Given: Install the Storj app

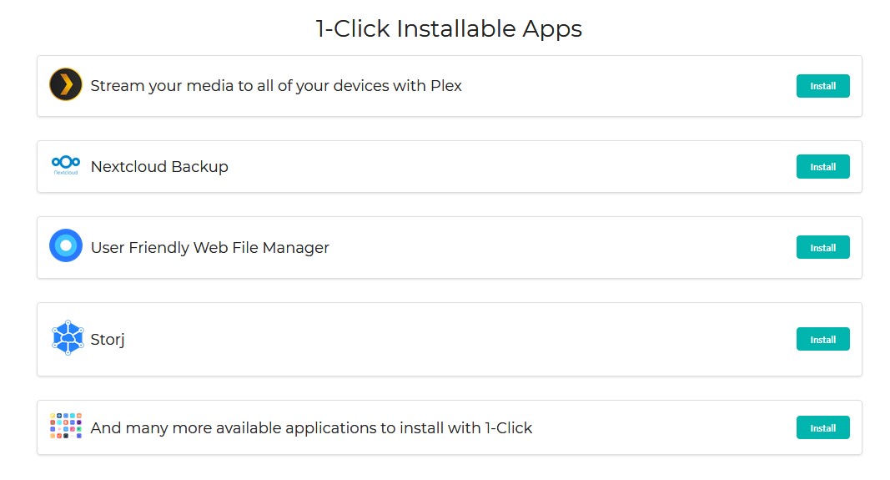Looking at the screenshot, I should [x=822, y=339].
